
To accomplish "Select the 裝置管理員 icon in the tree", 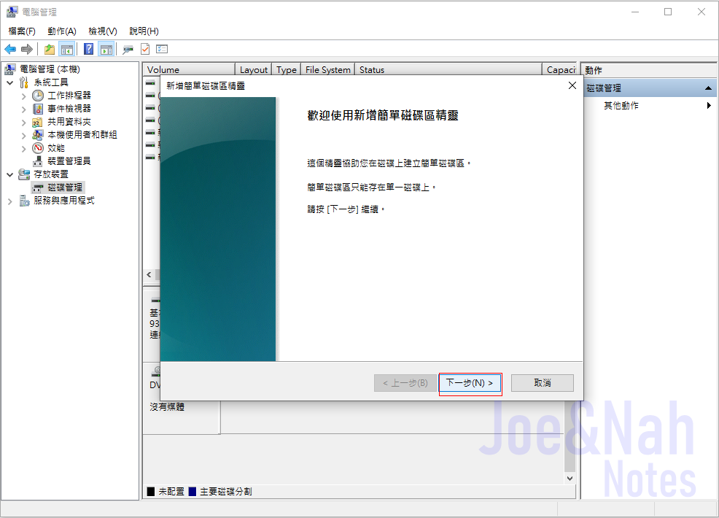I will click(38, 161).
